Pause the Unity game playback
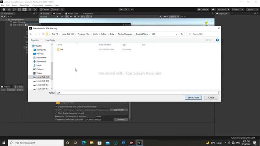This screenshot has height=146, width=260. point(126,9)
